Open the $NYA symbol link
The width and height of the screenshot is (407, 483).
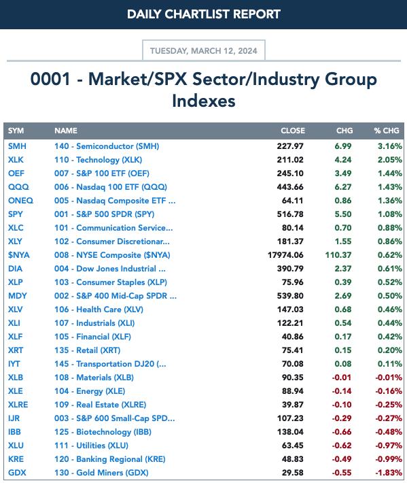pos(19,255)
